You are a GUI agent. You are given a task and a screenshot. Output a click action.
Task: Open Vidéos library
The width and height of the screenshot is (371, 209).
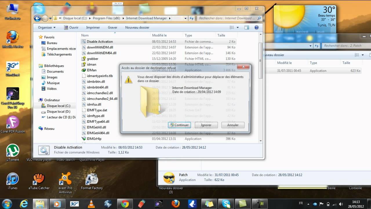coord(52,89)
